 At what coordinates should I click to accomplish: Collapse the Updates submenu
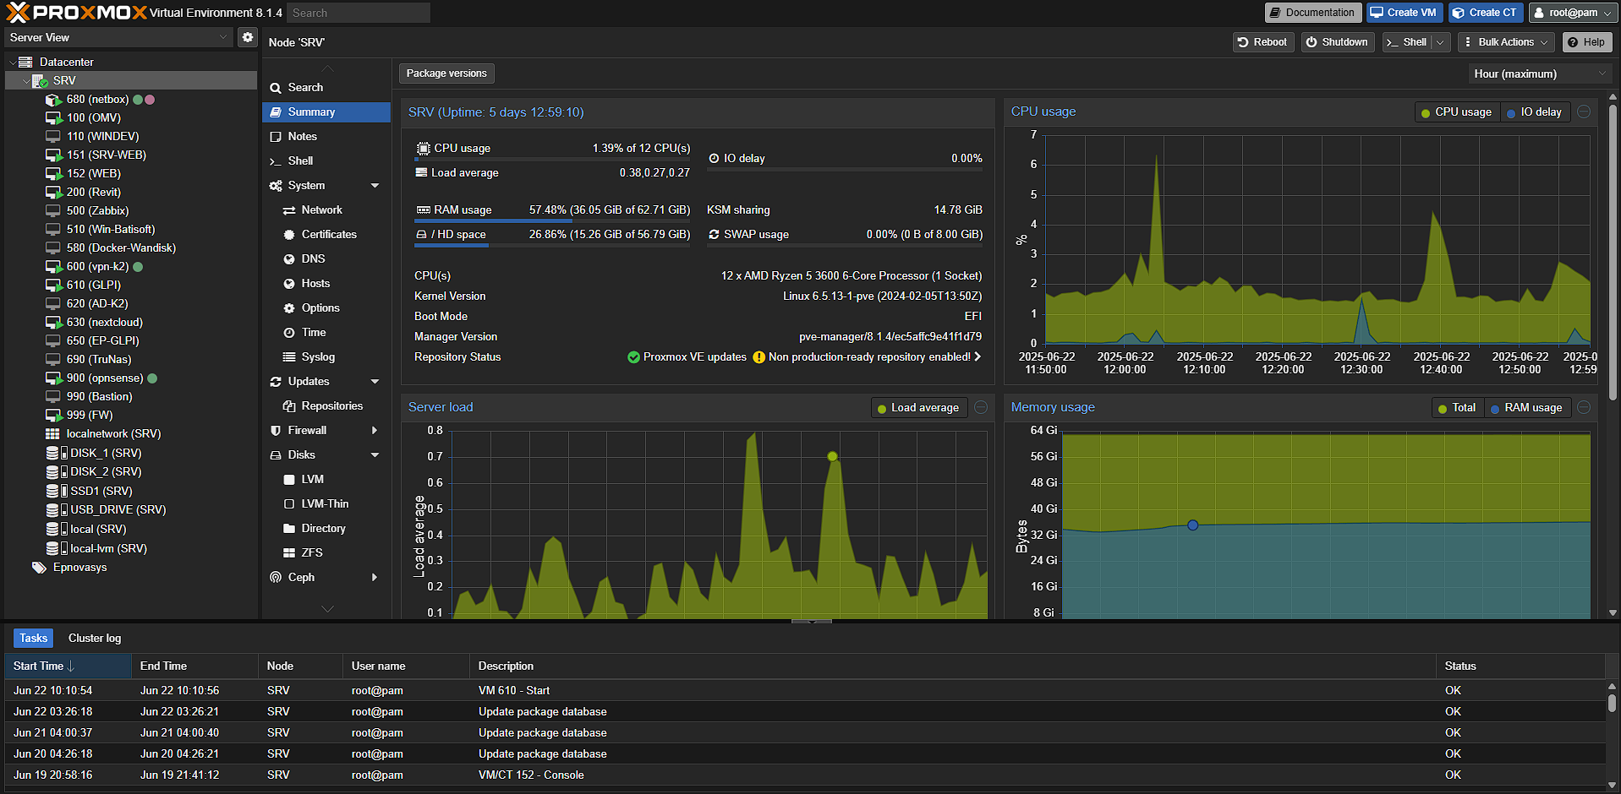tap(375, 381)
